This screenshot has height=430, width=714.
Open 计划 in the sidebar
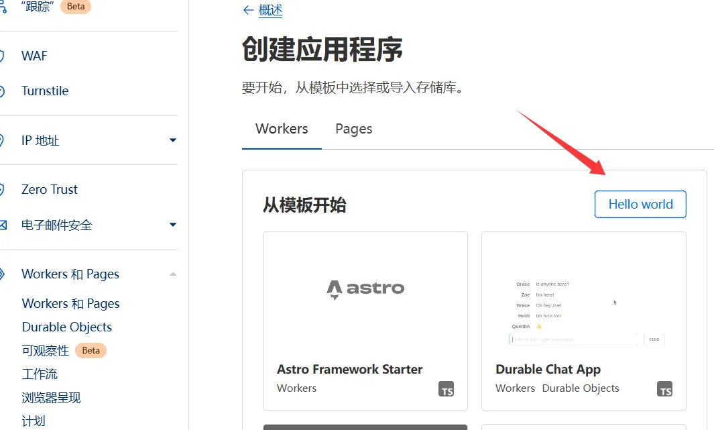point(34,421)
